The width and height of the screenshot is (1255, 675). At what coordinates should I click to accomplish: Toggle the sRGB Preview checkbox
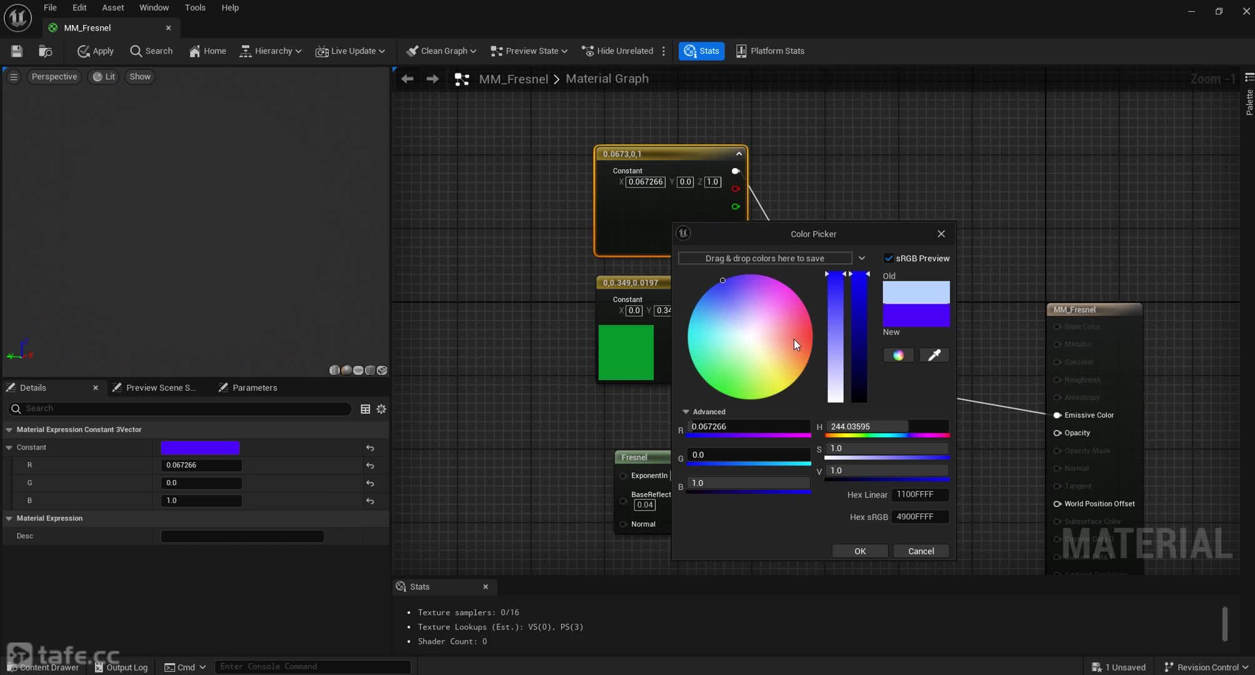[x=889, y=259]
